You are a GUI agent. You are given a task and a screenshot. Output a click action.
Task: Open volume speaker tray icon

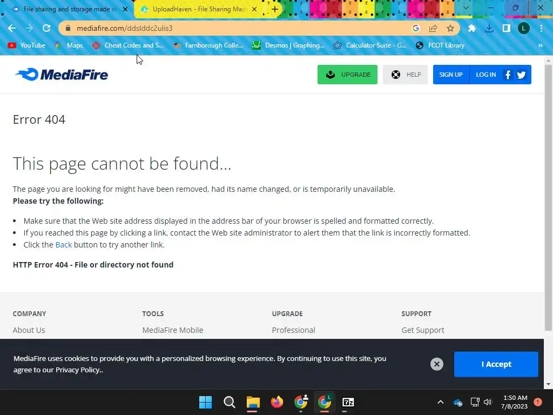(488, 402)
